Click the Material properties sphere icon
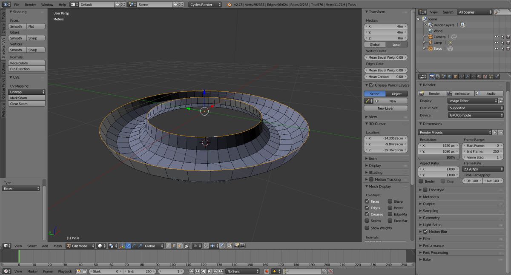This screenshot has height=275, width=511. pos(479,77)
